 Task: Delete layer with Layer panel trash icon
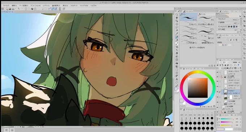[240, 68]
